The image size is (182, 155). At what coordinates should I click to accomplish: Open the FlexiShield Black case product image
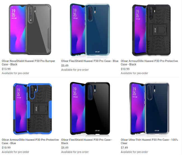coord(90,109)
